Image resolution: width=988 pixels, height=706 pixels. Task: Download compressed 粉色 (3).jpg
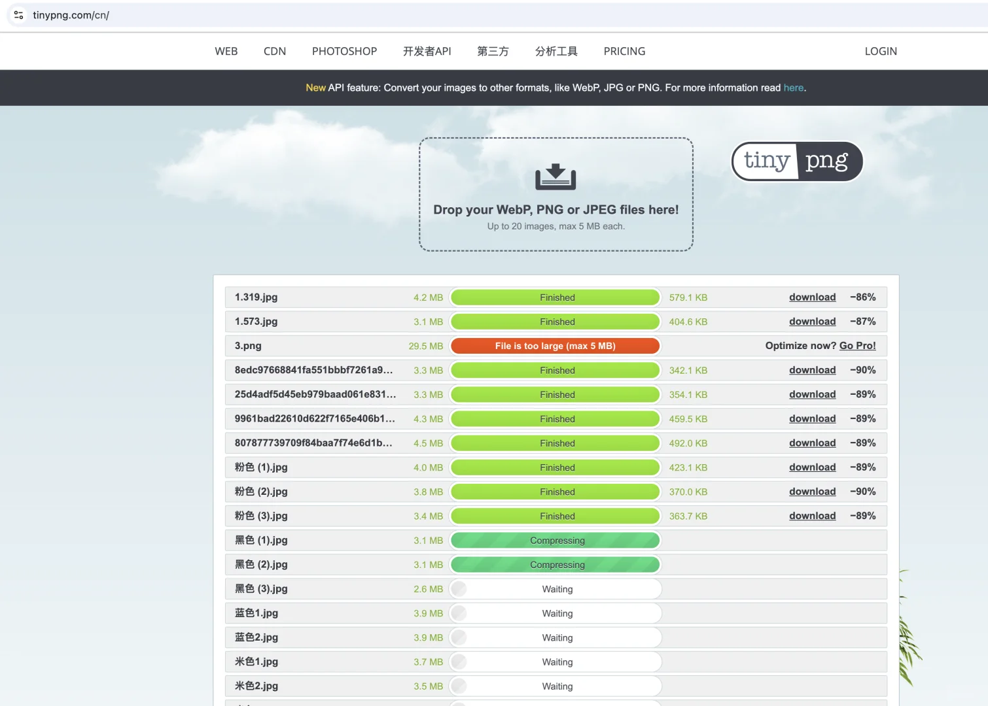point(813,516)
